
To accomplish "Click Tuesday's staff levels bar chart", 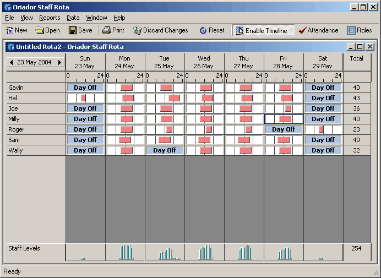I will [170, 253].
